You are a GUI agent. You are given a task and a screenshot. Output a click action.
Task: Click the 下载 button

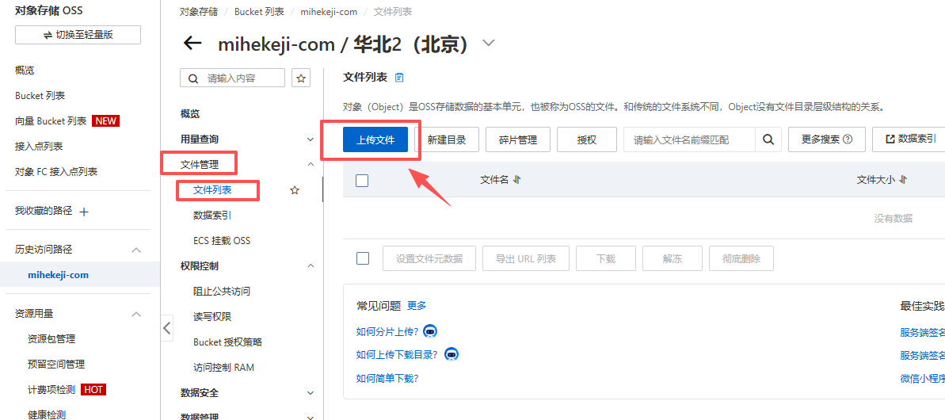coord(606,258)
